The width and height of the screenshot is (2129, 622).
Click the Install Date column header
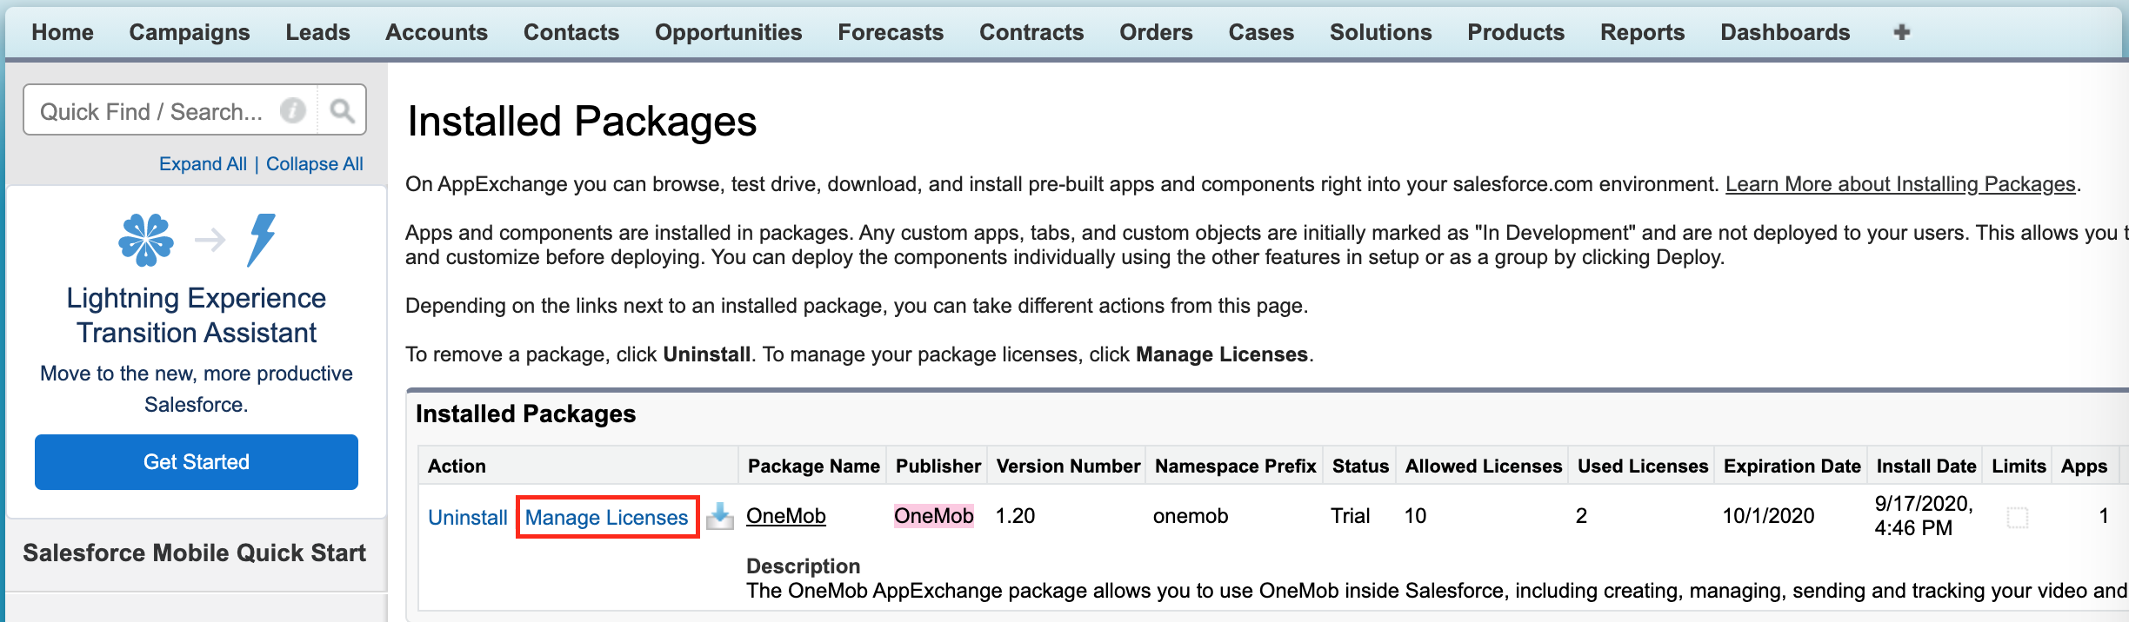(x=1926, y=467)
